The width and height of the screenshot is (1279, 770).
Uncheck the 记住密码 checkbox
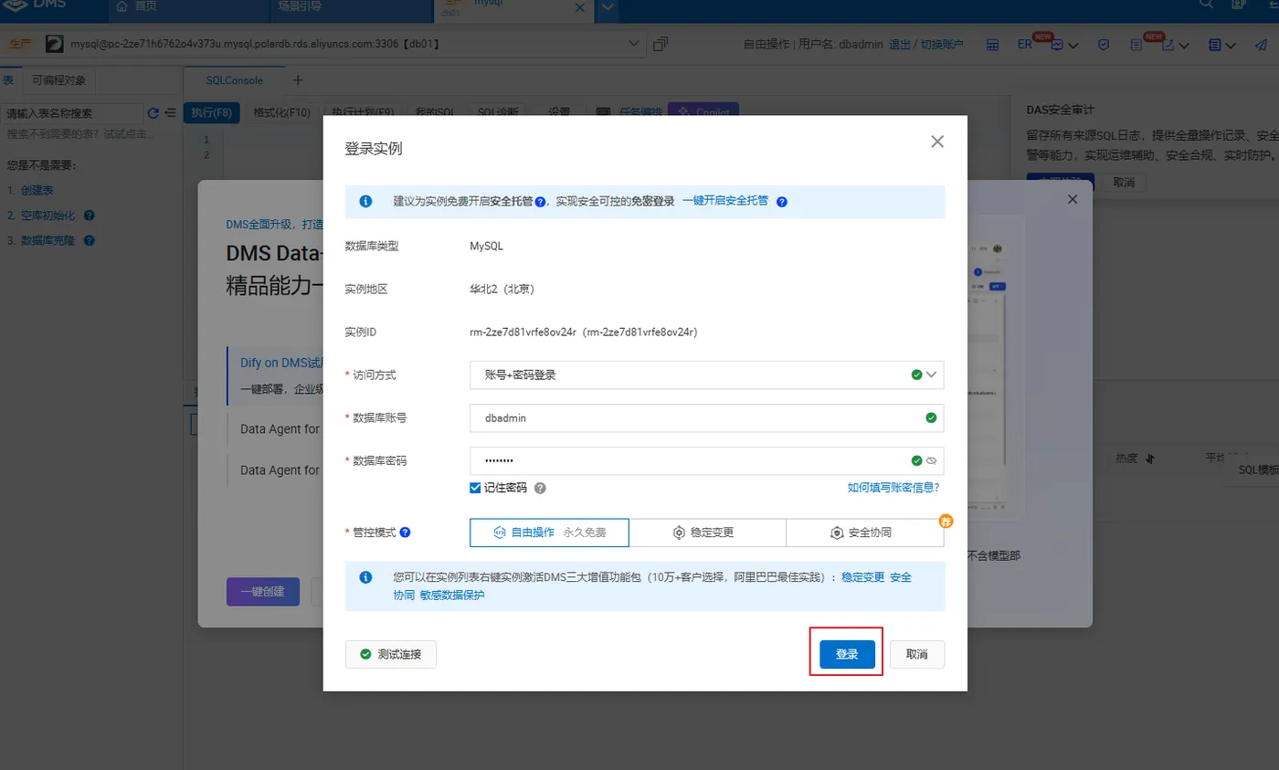click(x=475, y=488)
